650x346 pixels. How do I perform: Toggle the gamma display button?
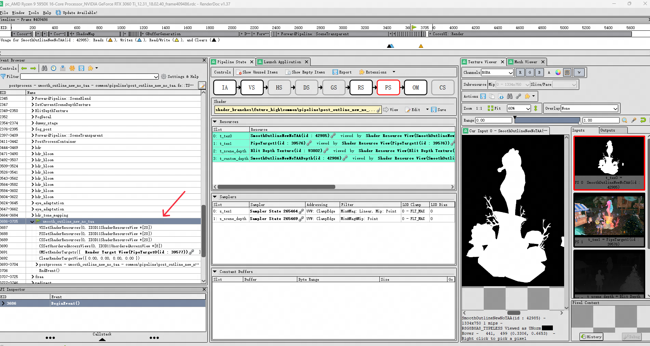[x=579, y=72]
